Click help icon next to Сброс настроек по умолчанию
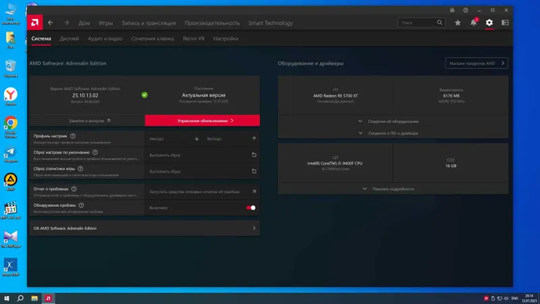Screen dimensions: 540x304 click(95, 153)
